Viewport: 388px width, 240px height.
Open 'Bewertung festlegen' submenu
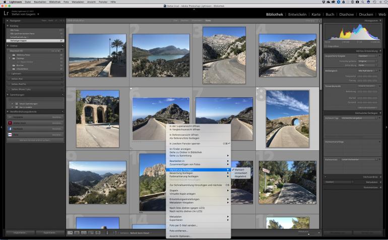click(x=198, y=173)
